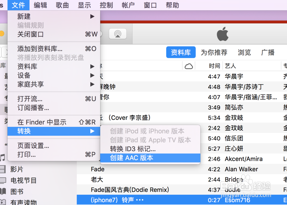Screen dimensions: 287x205
Task: Click the 5:34 duration cell
Action: pyautogui.click(x=214, y=118)
